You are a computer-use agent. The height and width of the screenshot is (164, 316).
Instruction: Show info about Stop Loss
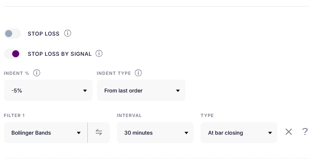pyautogui.click(x=67, y=33)
